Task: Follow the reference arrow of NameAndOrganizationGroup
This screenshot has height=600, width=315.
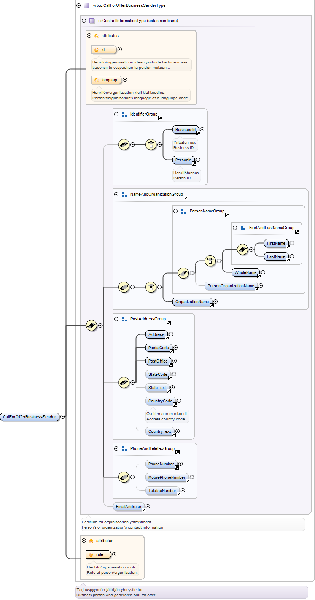Action: click(186, 198)
